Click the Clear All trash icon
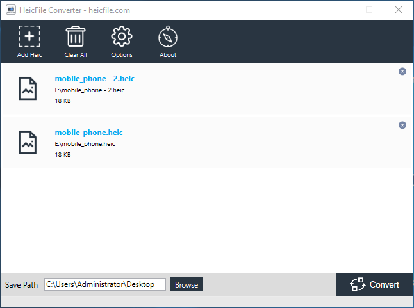The height and width of the screenshot is (308, 414). coord(76,36)
